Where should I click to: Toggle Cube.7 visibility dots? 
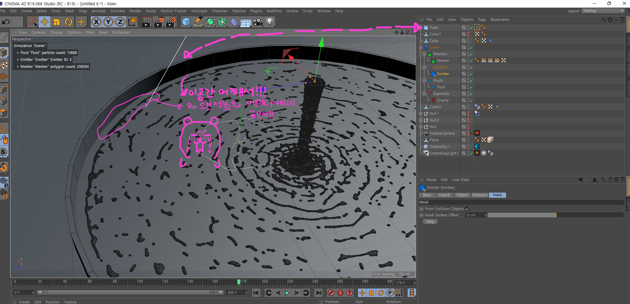point(468,34)
